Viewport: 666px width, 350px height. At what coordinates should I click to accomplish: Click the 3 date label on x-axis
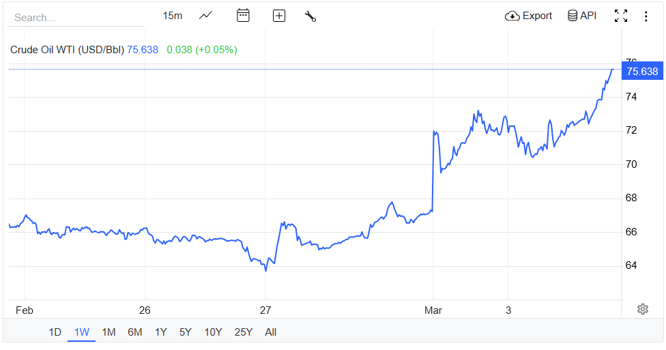pyautogui.click(x=508, y=310)
